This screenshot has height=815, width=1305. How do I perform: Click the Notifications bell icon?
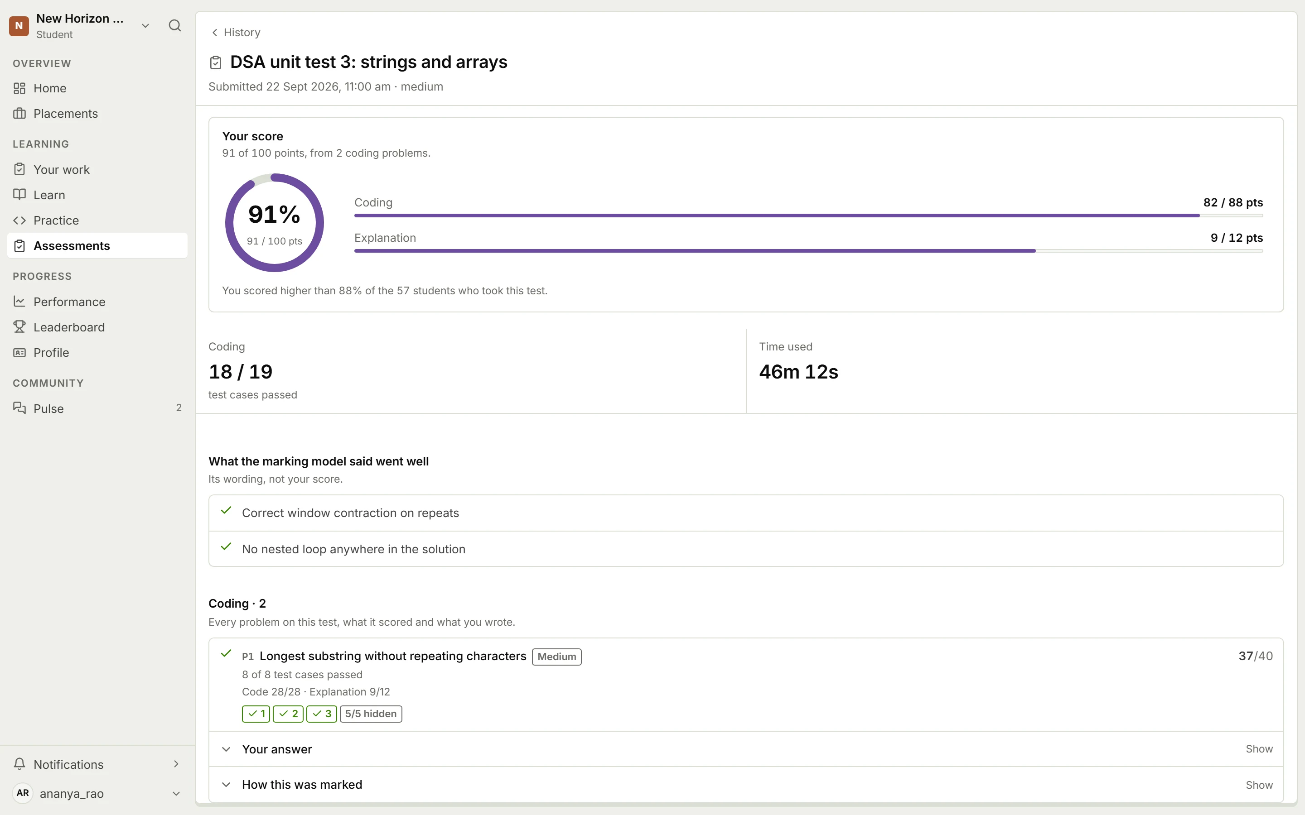point(19,764)
